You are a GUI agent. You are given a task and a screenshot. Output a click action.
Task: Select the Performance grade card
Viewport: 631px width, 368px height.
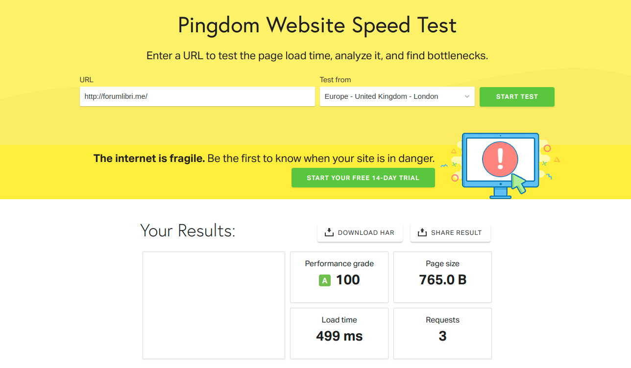pos(339,277)
